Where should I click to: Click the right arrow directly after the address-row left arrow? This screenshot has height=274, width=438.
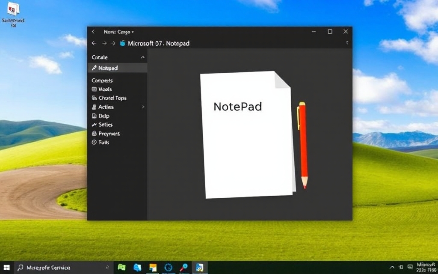click(x=104, y=43)
